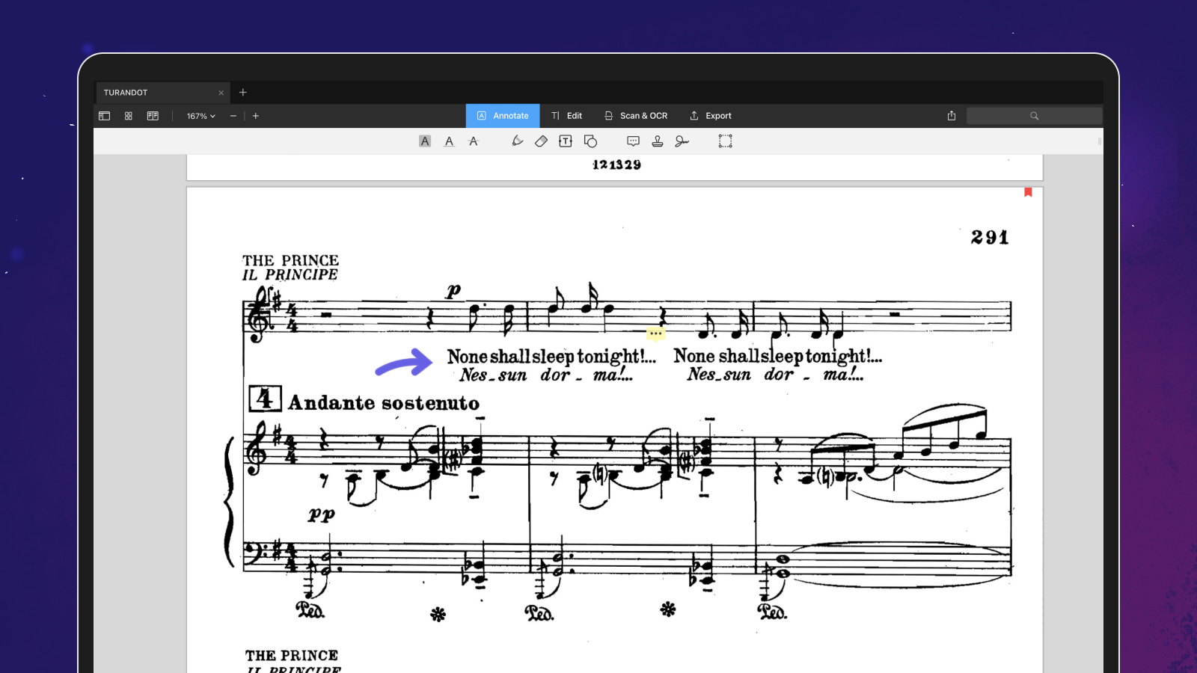Image resolution: width=1197 pixels, height=673 pixels.
Task: Select the shapes tool
Action: 590,141
